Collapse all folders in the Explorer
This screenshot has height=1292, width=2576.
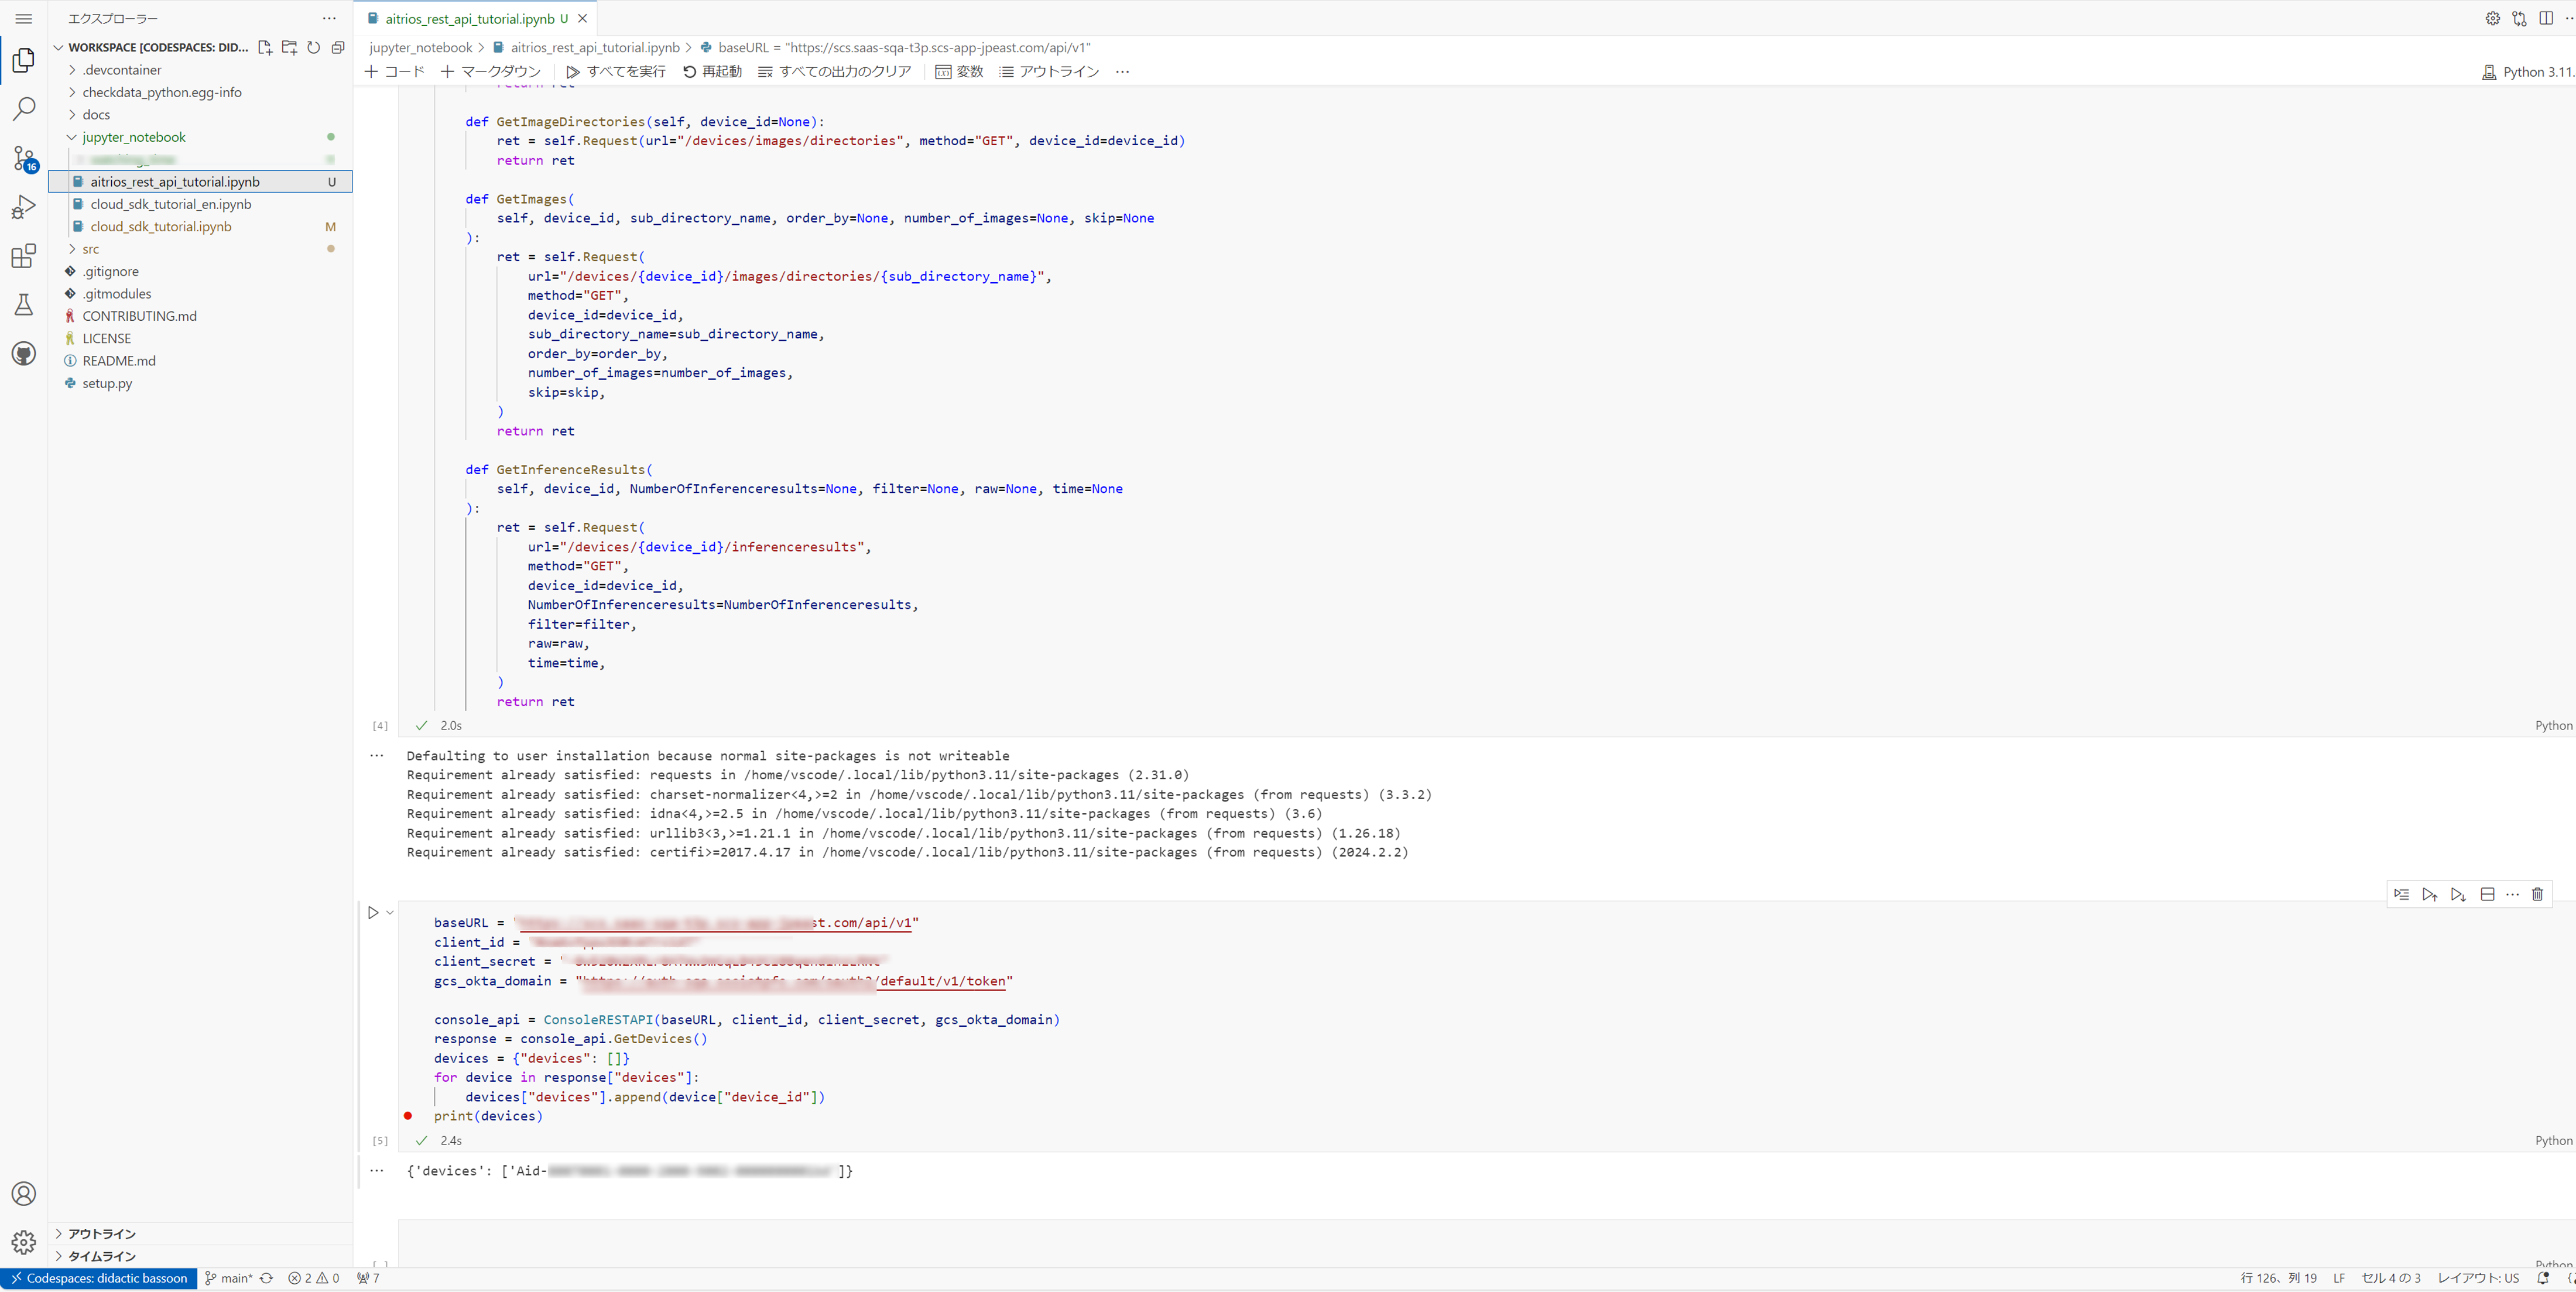pyautogui.click(x=338, y=47)
